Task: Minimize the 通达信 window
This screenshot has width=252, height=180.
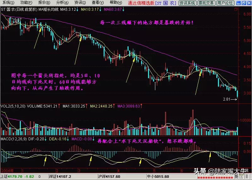Action: pyautogui.click(x=238, y=3)
